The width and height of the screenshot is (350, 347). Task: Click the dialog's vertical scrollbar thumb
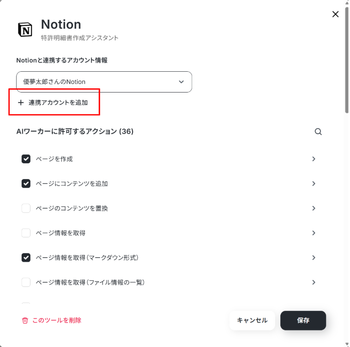tap(347, 60)
